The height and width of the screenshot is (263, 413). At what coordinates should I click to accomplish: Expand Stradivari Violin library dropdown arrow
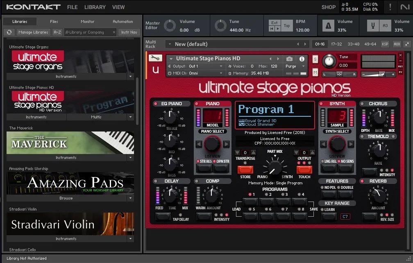click(130, 238)
